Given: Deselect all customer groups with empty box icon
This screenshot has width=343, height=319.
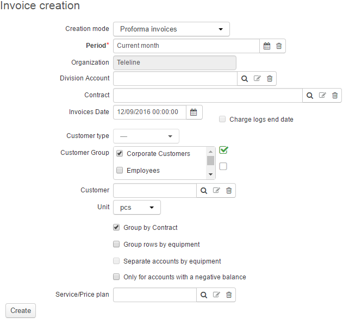Looking at the screenshot, I should [223, 166].
